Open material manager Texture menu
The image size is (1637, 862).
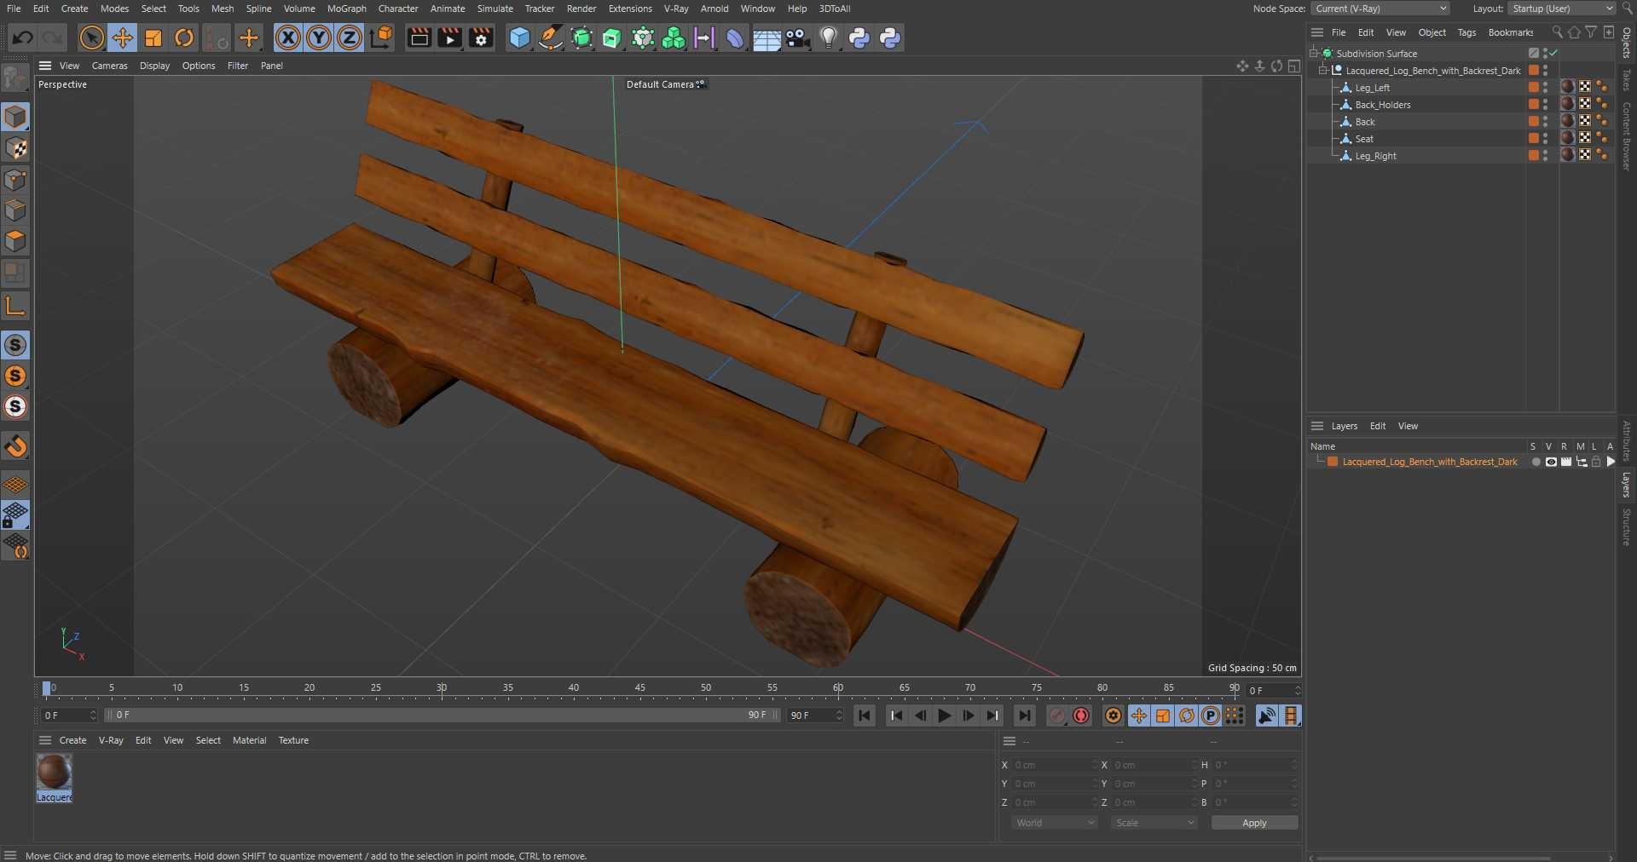pyautogui.click(x=293, y=740)
